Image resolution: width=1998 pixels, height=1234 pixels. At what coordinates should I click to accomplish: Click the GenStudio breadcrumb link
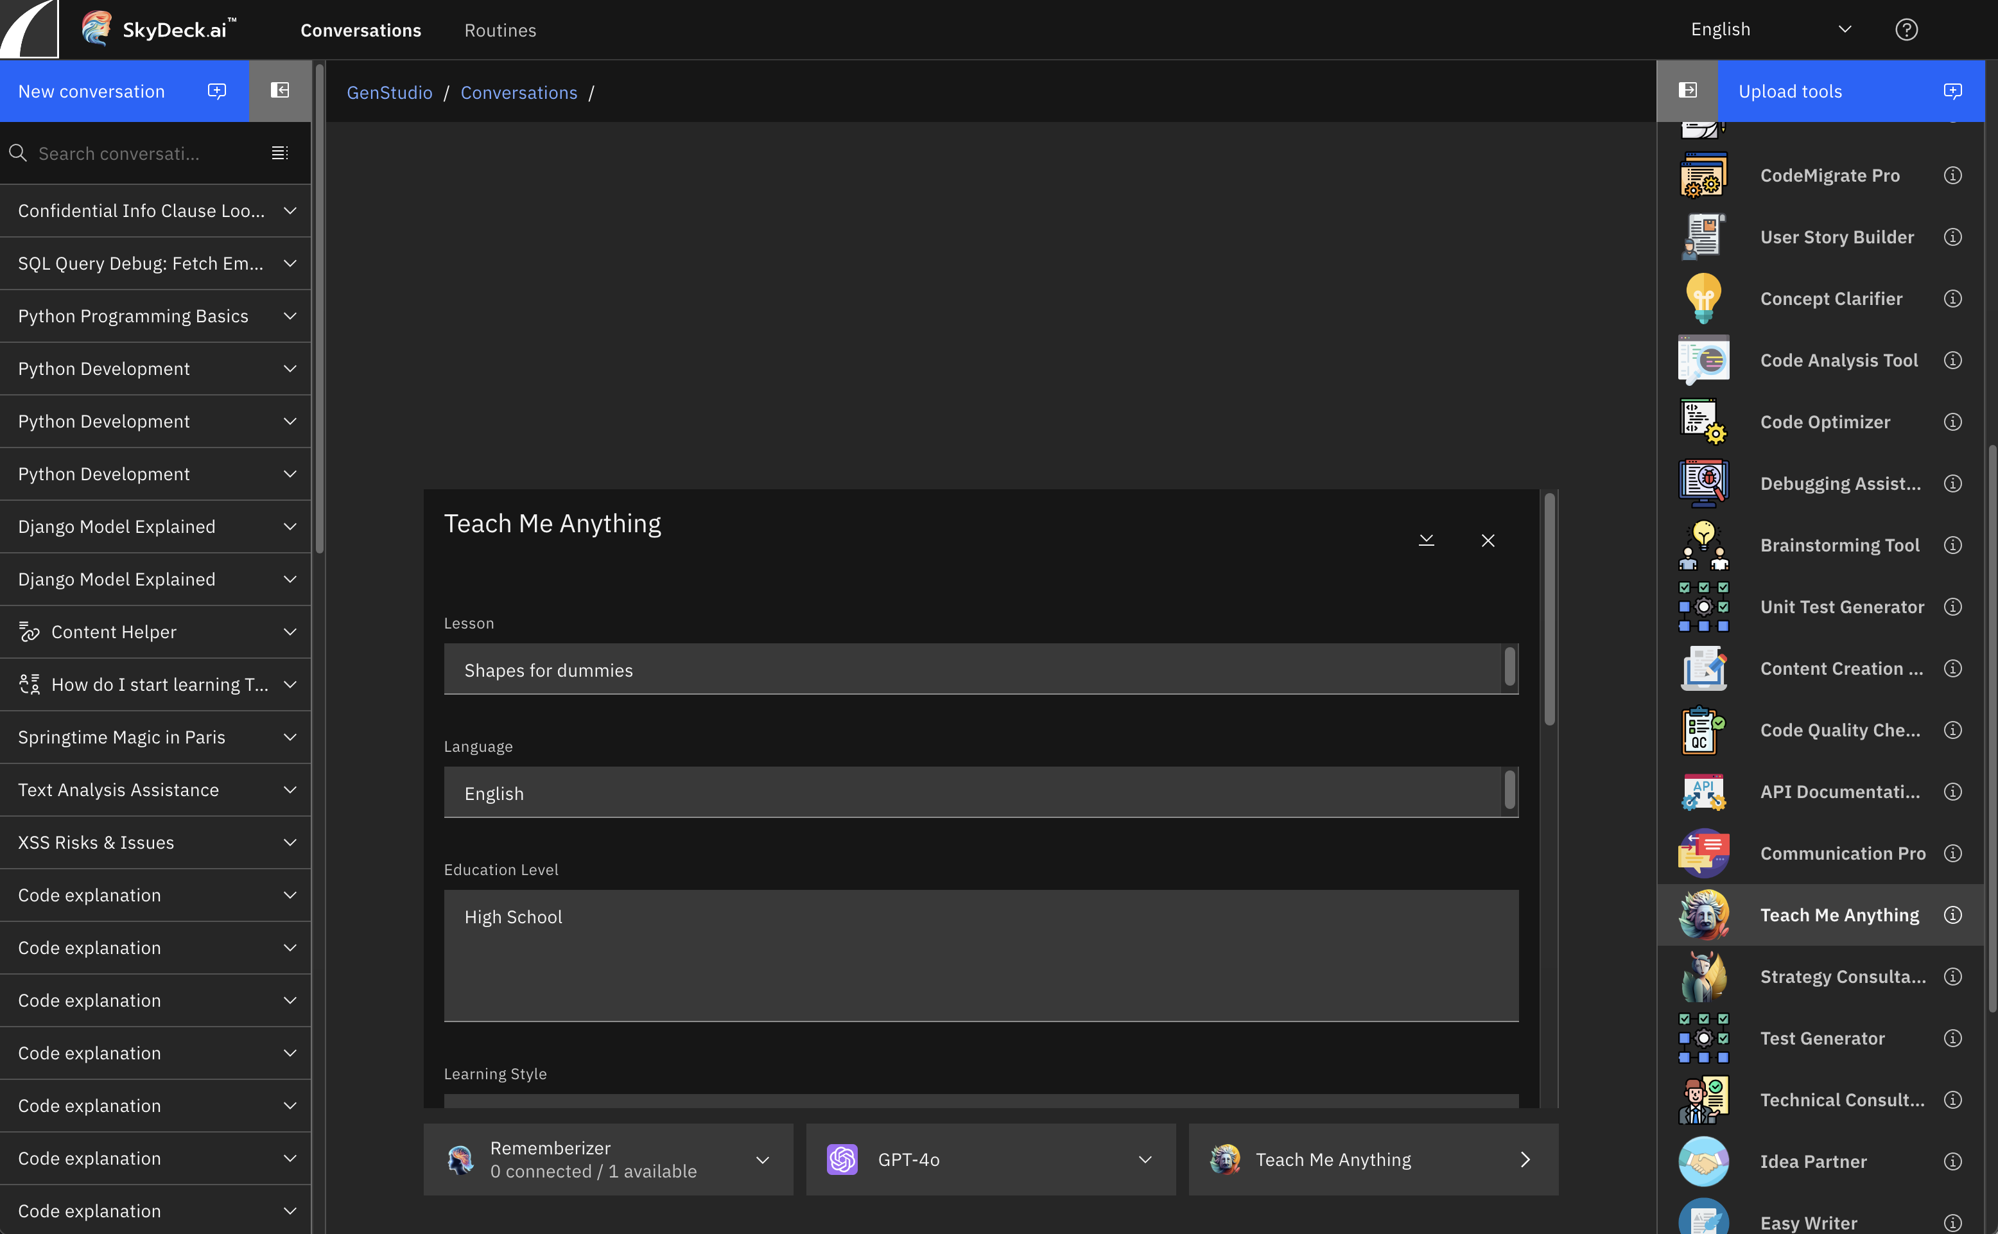pyautogui.click(x=389, y=93)
